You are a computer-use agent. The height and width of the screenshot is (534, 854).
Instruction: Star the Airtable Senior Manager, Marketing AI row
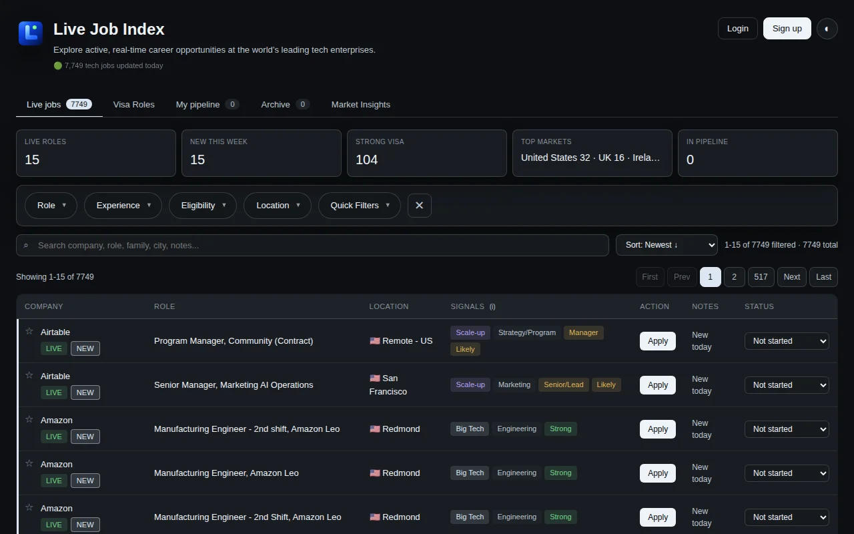(x=29, y=375)
